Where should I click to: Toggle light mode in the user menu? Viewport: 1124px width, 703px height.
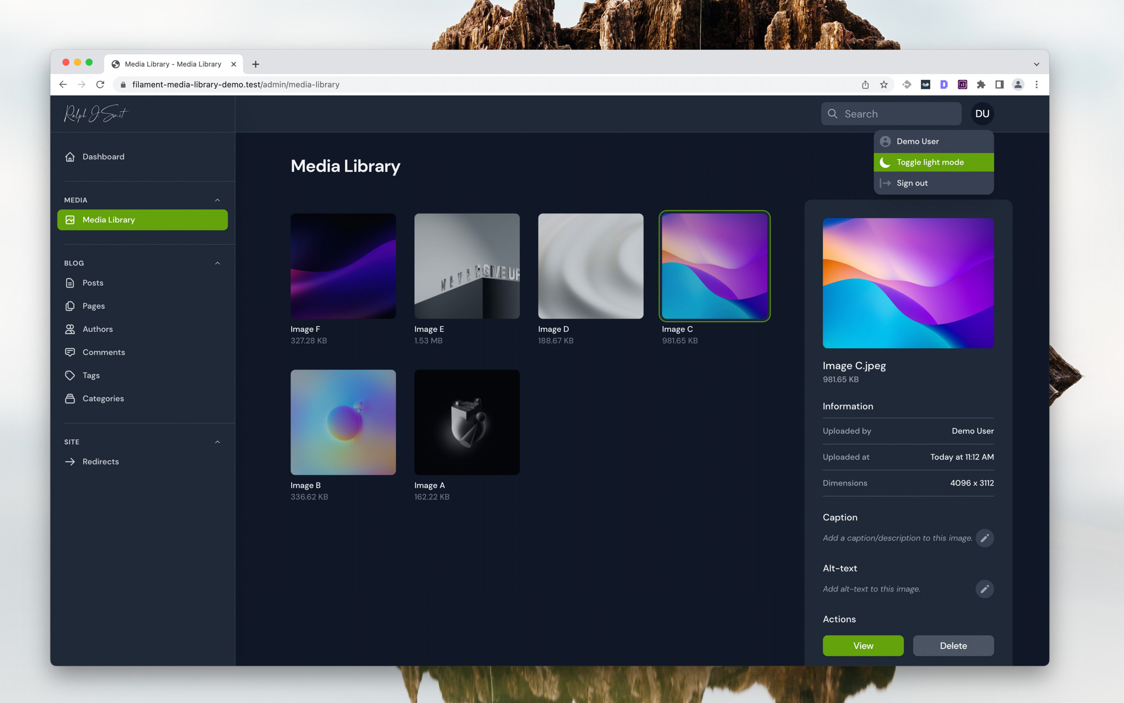[x=933, y=162]
